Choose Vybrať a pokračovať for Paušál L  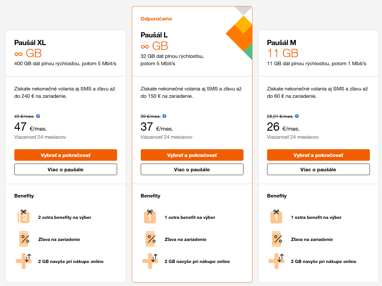point(192,155)
